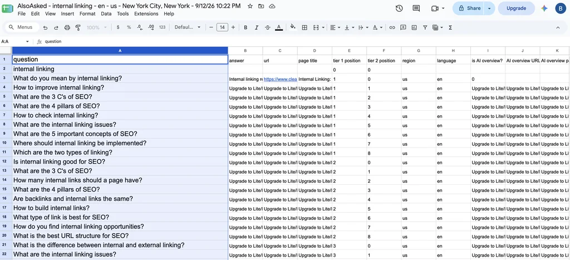Expand the merge cells dropdown arrow
The width and height of the screenshot is (570, 260).
[323, 27]
